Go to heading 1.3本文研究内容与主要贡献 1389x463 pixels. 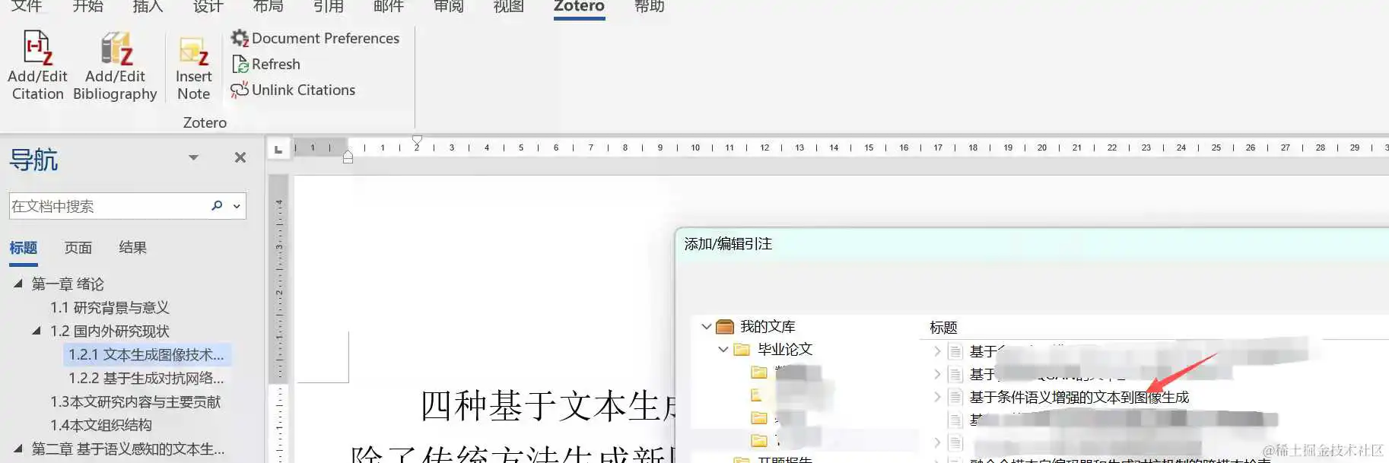(x=135, y=401)
